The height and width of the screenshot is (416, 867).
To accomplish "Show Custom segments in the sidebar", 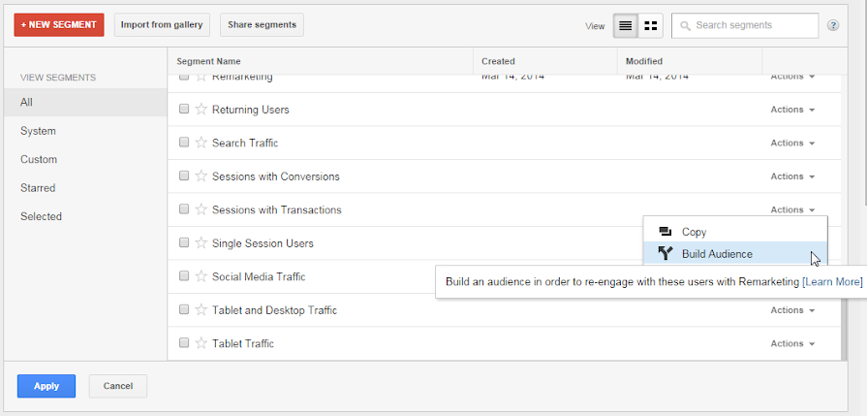I will [x=39, y=159].
